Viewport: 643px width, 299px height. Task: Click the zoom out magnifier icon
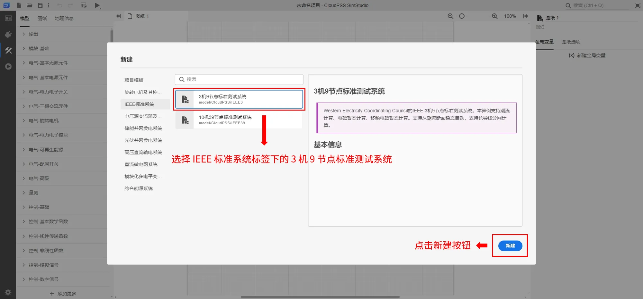click(450, 16)
